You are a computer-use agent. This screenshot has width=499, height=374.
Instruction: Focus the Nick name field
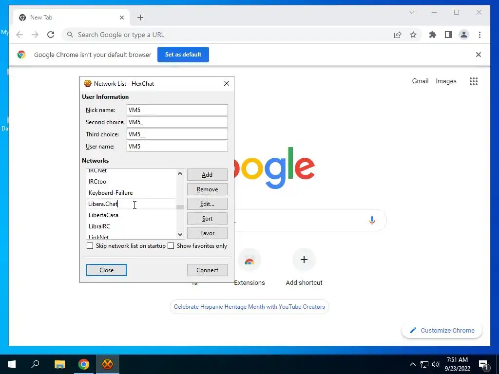click(177, 110)
